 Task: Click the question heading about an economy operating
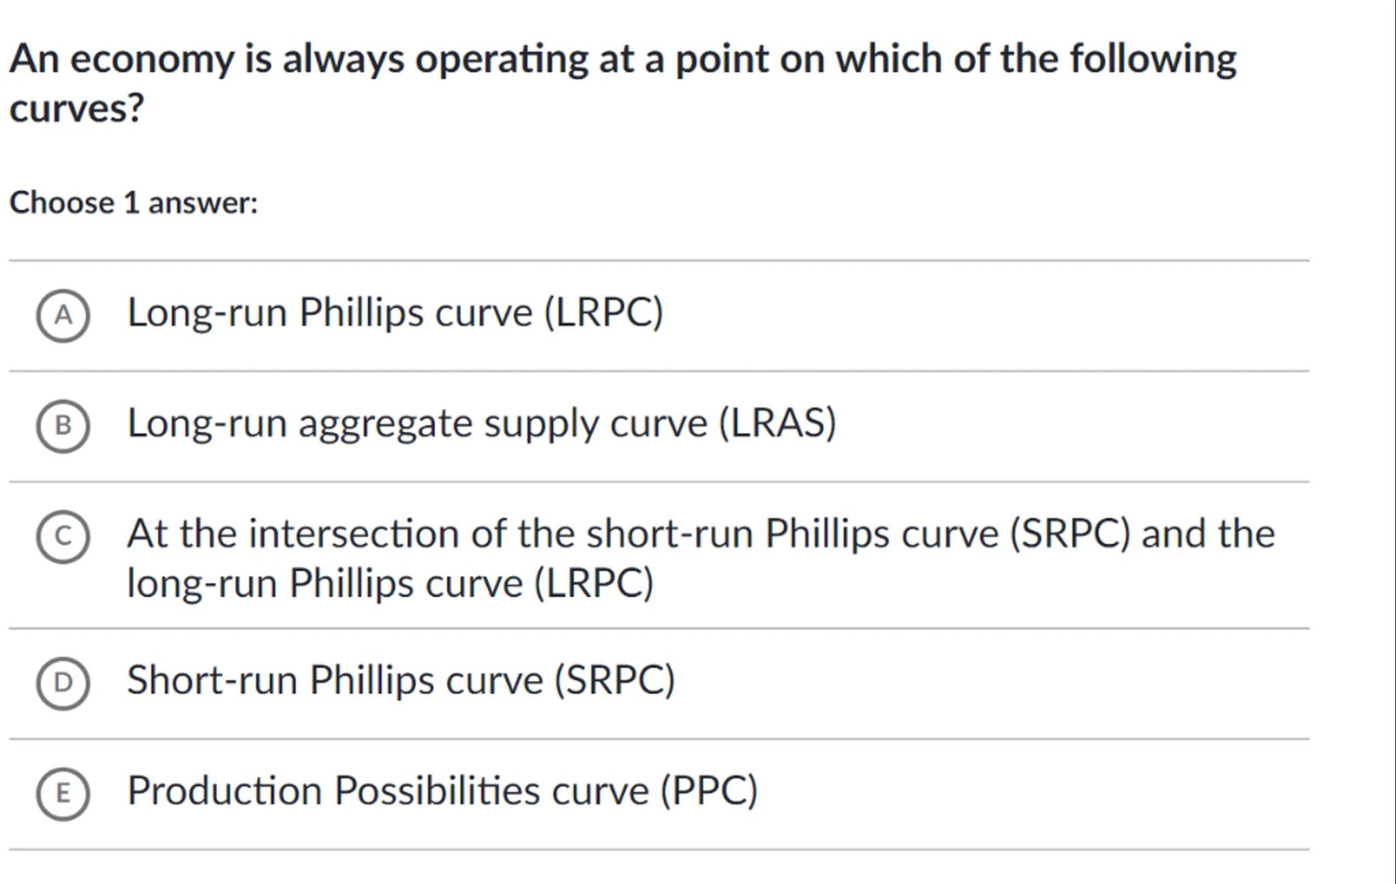coord(622,59)
